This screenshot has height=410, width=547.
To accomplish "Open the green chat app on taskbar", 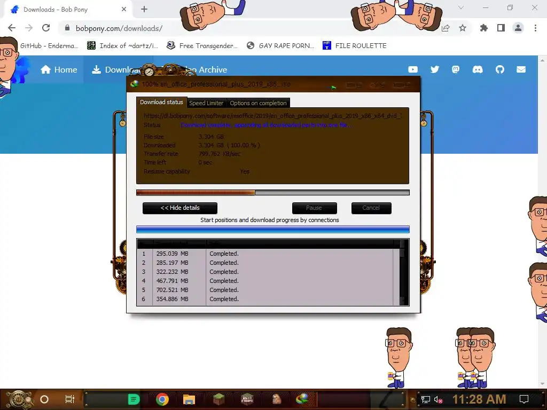I will (x=134, y=399).
